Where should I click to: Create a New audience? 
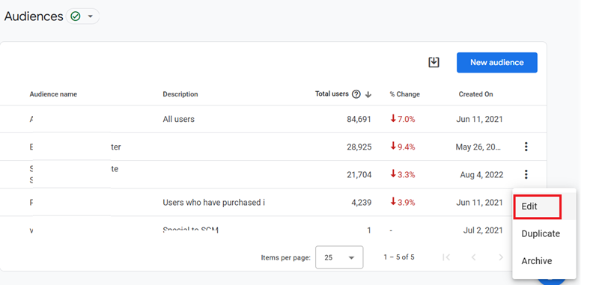click(x=497, y=63)
